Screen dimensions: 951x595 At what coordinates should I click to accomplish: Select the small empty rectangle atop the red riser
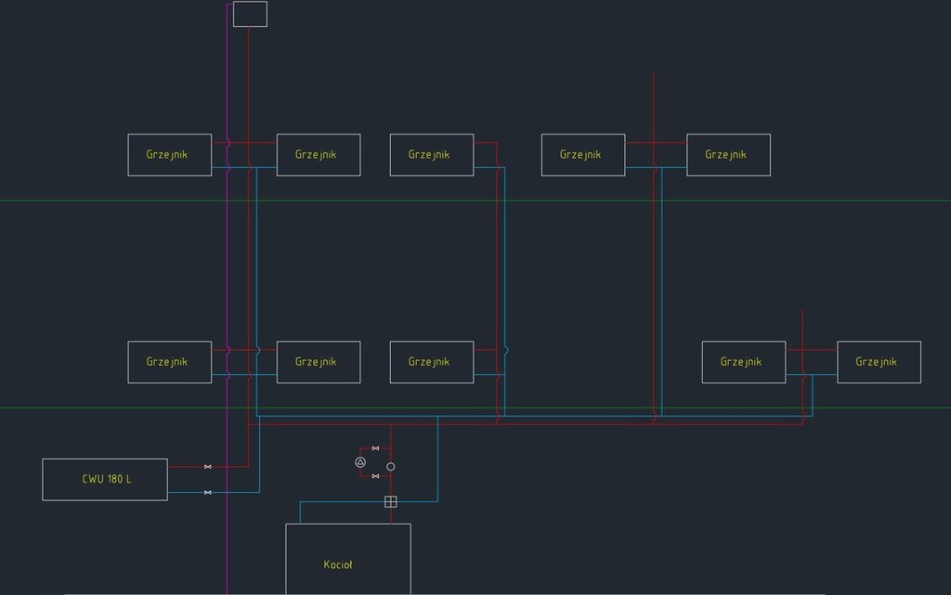(250, 14)
